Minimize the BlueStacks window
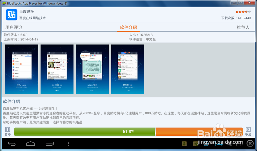The width and height of the screenshot is (257, 151). point(234,3)
